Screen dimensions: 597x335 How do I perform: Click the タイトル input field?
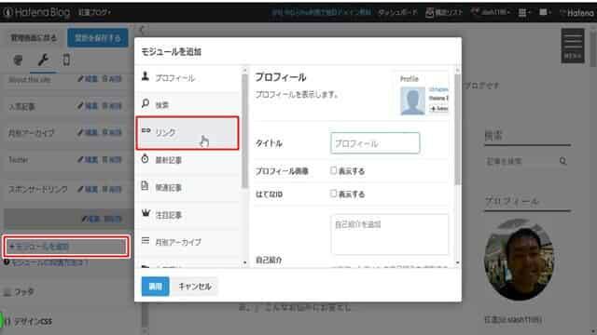375,143
